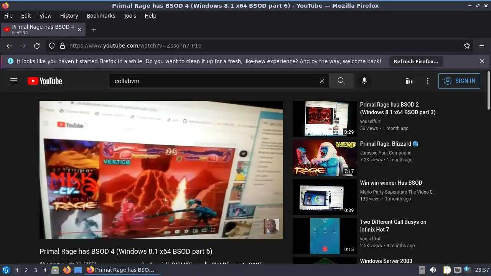Click the main video player area

(161, 170)
